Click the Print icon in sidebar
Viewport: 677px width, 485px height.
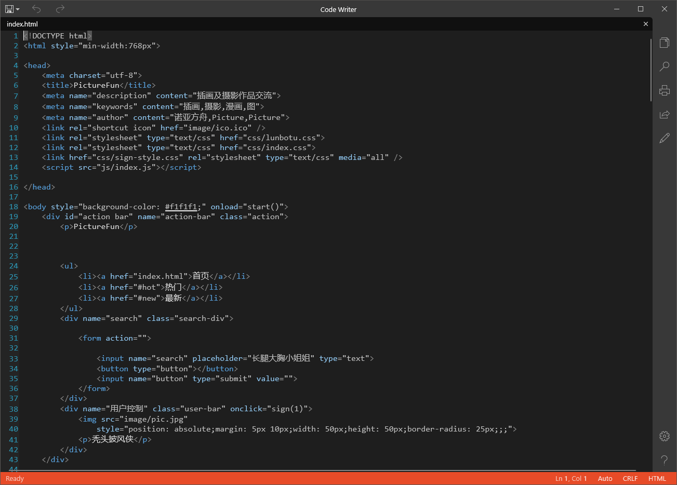(664, 90)
